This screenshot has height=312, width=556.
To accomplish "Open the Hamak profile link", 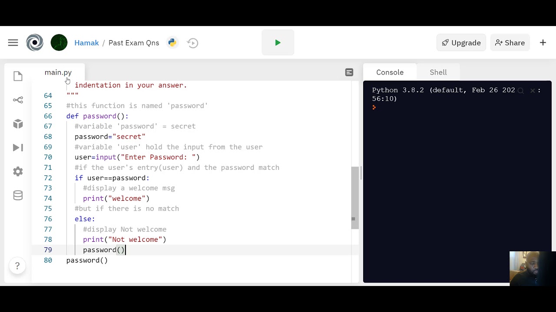I will click(x=86, y=42).
